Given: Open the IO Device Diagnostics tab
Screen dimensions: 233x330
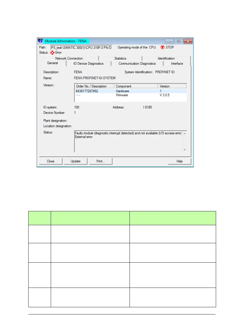Looking at the screenshot, I should [88, 64].
